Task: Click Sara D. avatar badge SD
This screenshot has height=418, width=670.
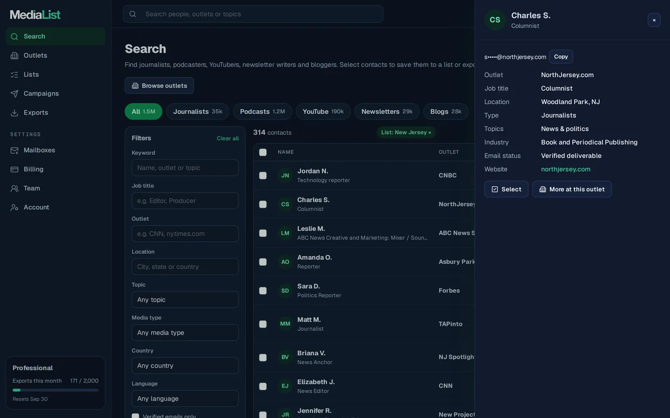Action: [285, 291]
